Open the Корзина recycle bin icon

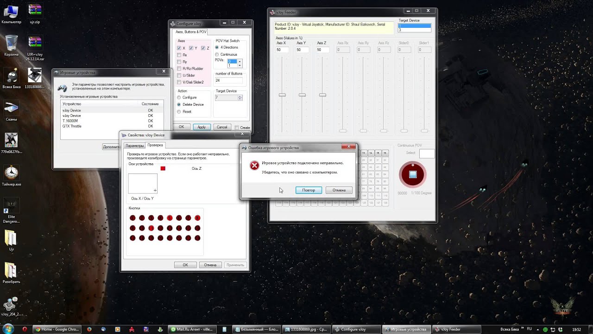click(x=11, y=46)
